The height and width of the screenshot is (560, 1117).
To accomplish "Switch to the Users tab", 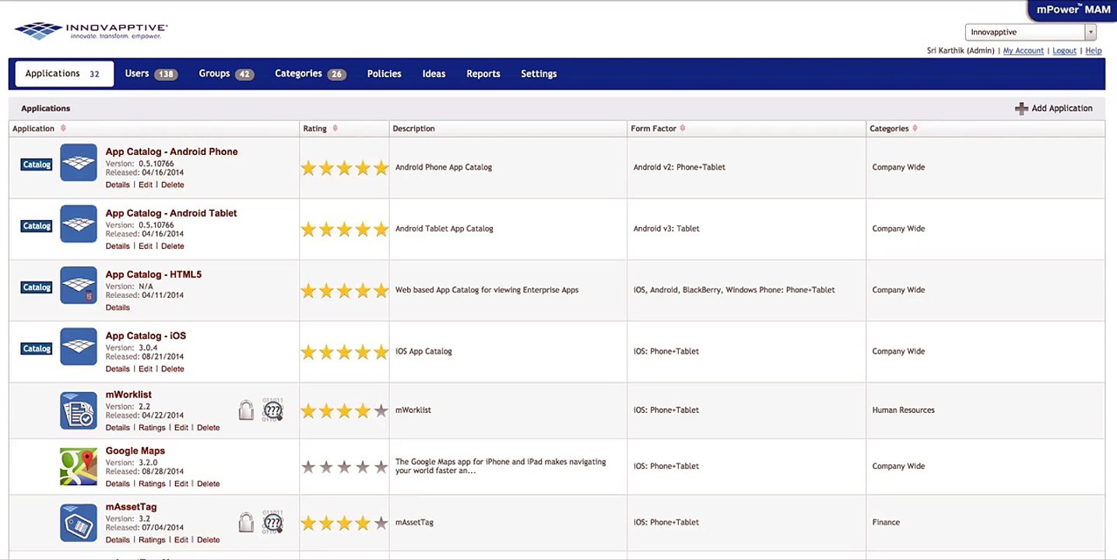I will coord(151,74).
